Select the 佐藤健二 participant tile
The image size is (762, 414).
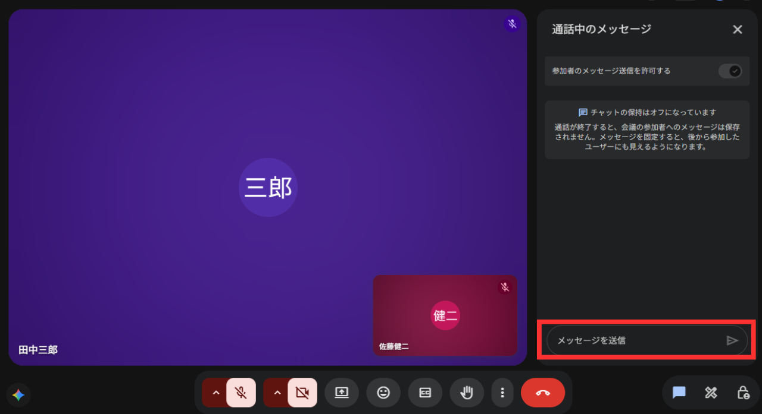point(445,315)
